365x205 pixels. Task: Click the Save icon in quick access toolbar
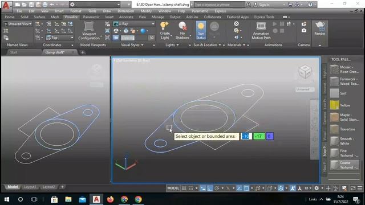click(31, 5)
